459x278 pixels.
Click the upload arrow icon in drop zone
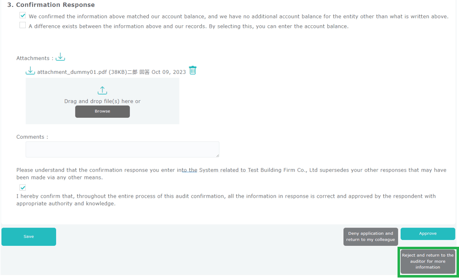102,90
